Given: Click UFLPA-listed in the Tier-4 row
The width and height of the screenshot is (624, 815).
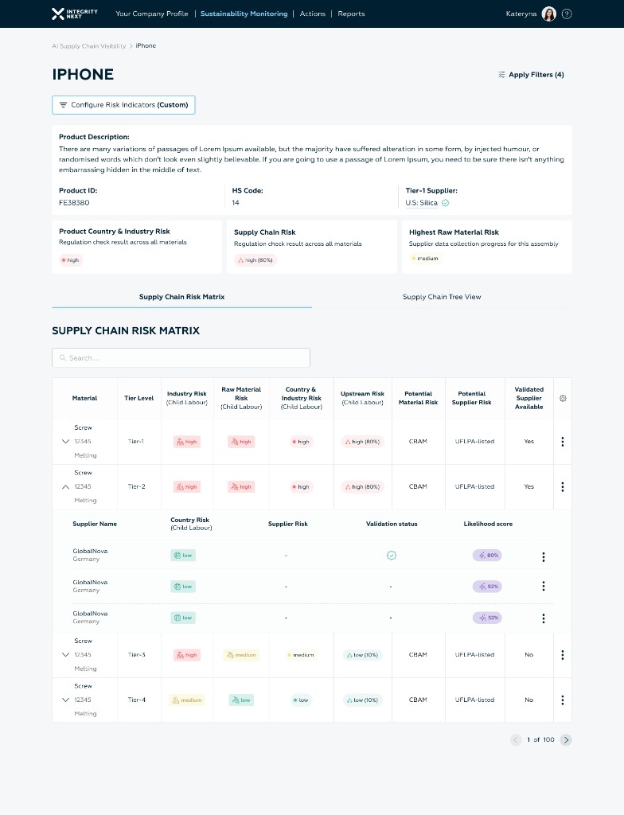Looking at the screenshot, I should 474,700.
